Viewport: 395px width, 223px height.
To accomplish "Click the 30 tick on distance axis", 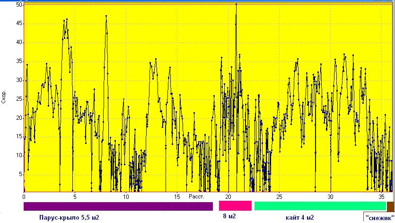I will click(330, 196).
